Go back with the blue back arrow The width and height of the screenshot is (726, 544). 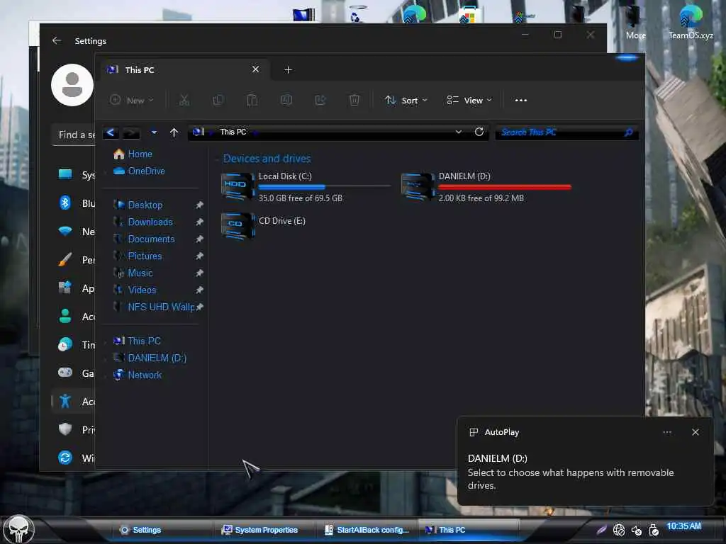click(111, 132)
